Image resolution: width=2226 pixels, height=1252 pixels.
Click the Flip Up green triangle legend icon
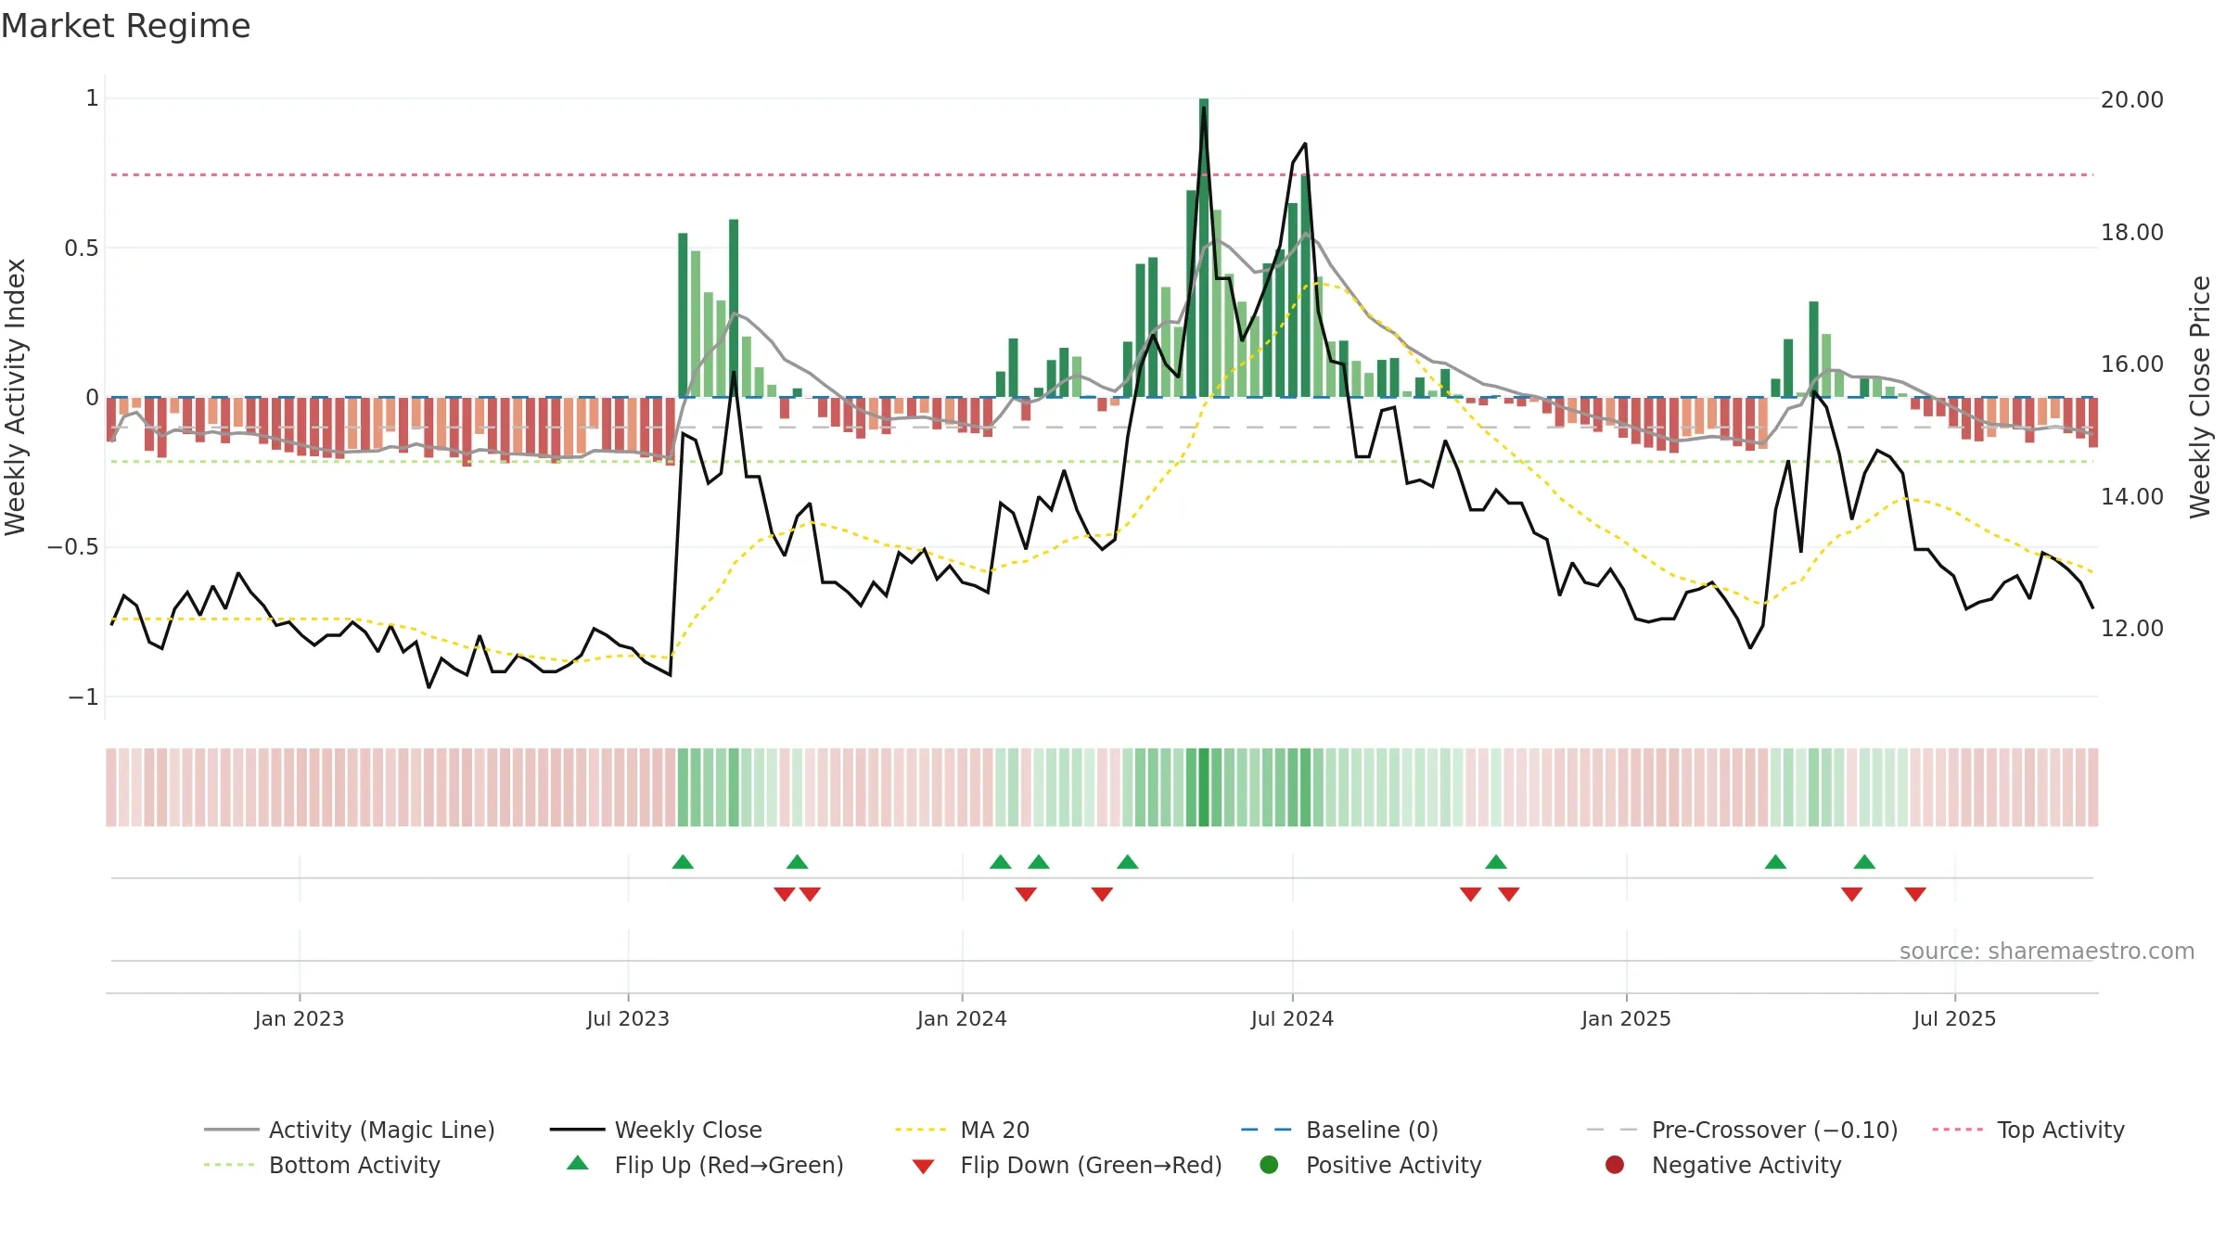coord(578,1164)
